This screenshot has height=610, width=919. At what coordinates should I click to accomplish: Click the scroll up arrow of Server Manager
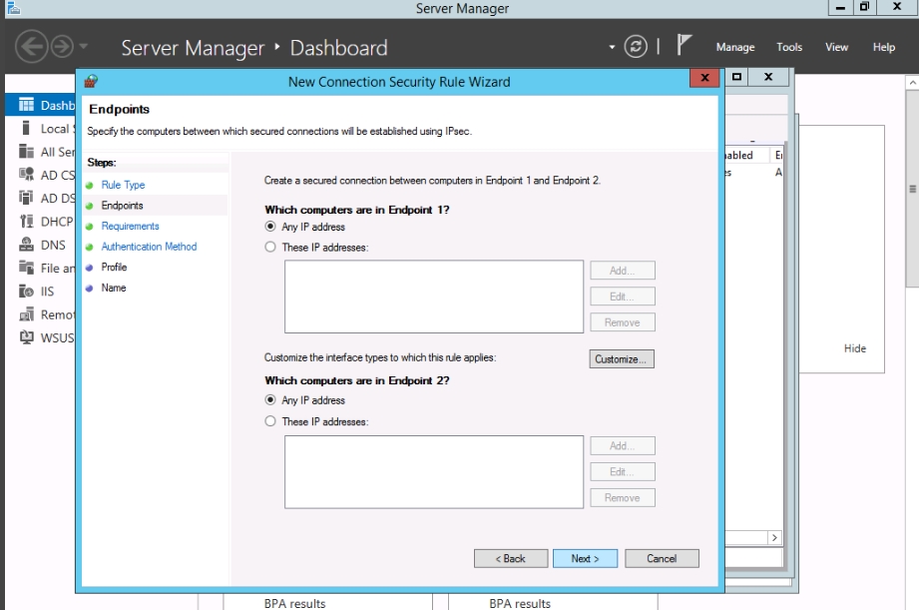click(913, 83)
